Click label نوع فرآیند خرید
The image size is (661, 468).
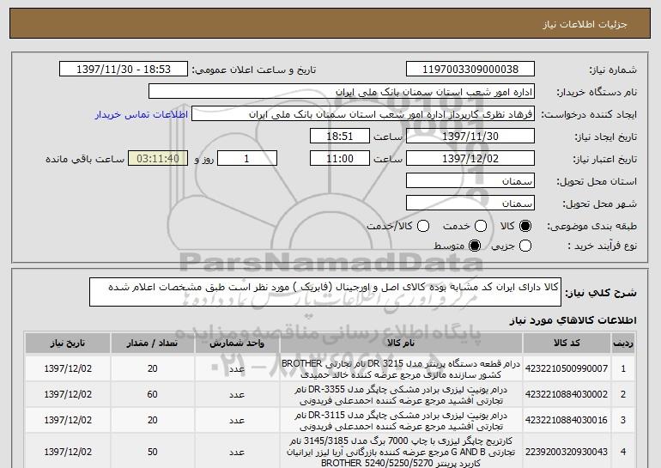pos(603,246)
